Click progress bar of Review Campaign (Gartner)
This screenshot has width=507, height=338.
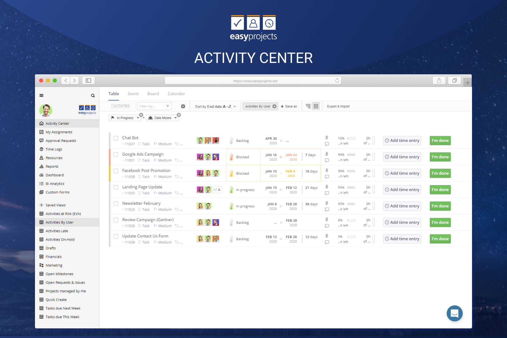(x=351, y=220)
